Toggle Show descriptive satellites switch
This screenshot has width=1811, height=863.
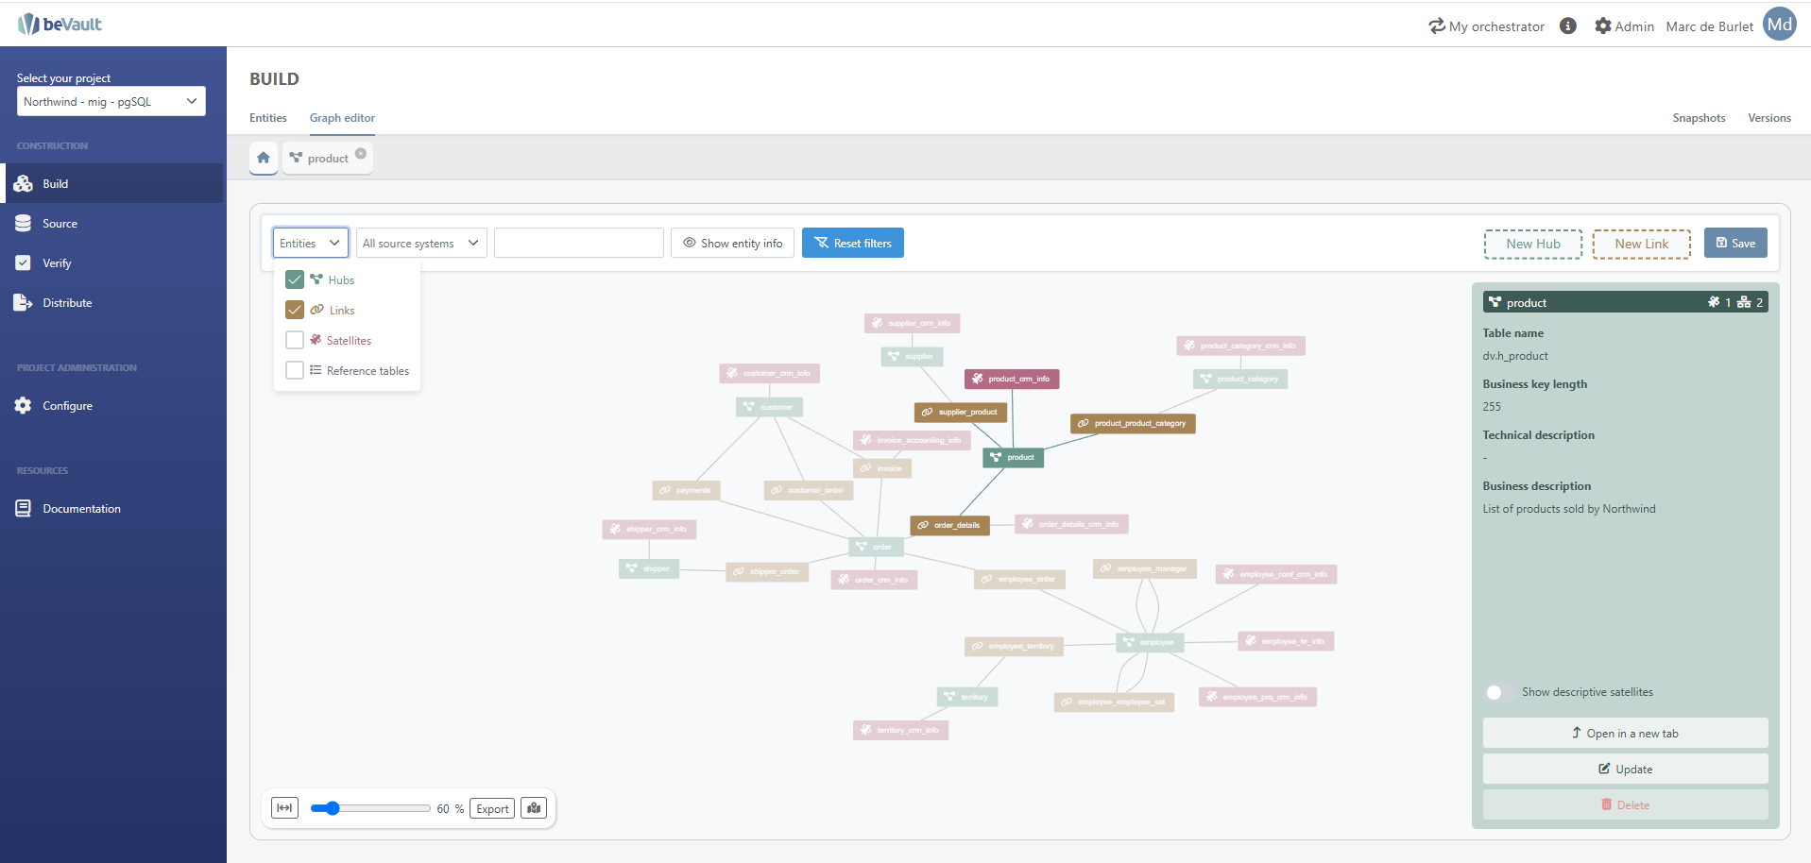pyautogui.click(x=1499, y=692)
